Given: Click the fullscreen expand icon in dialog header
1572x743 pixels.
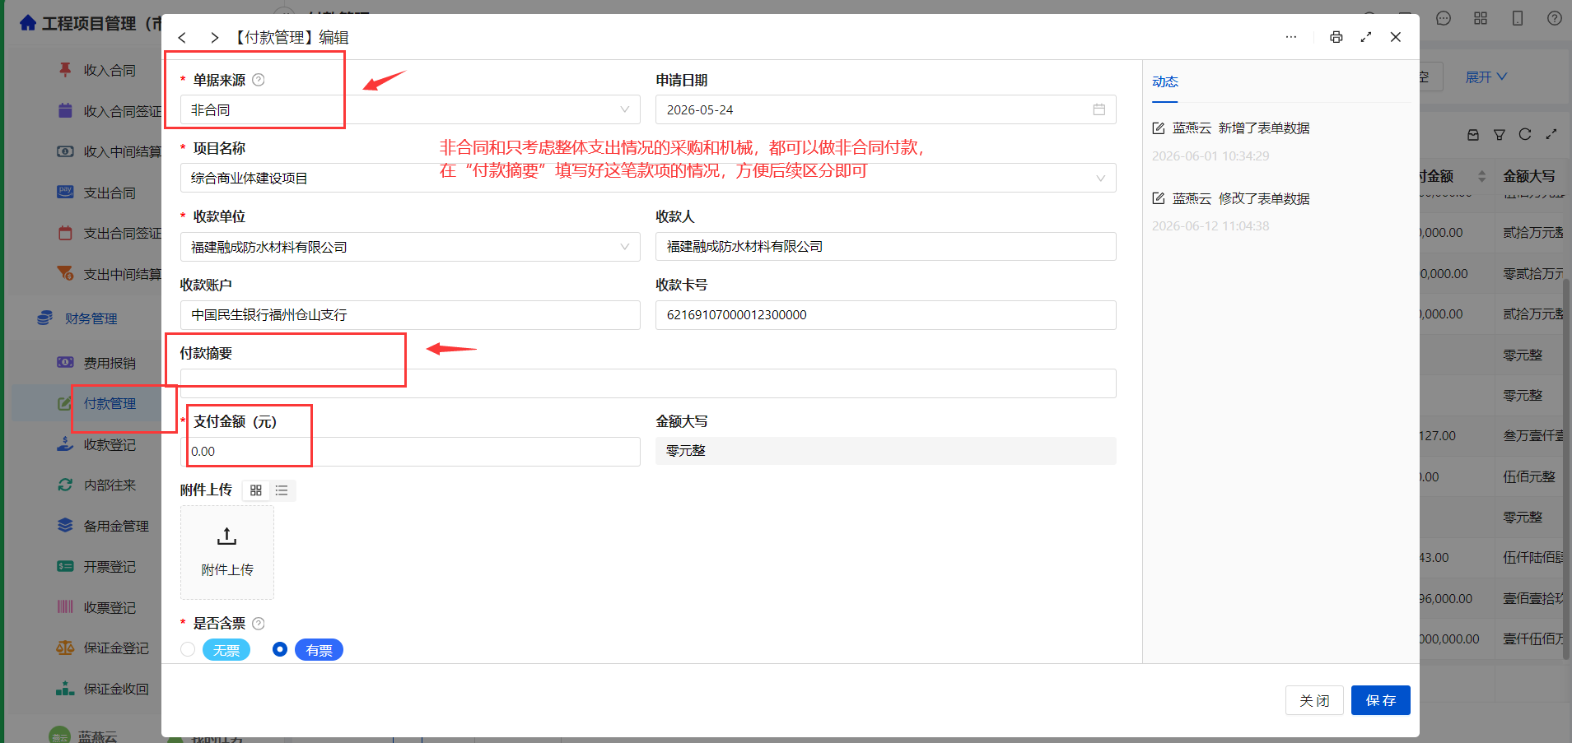Looking at the screenshot, I should point(1366,37).
